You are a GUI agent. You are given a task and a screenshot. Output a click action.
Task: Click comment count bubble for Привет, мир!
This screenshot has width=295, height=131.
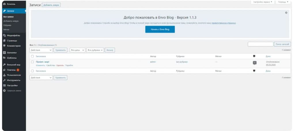click(x=254, y=62)
